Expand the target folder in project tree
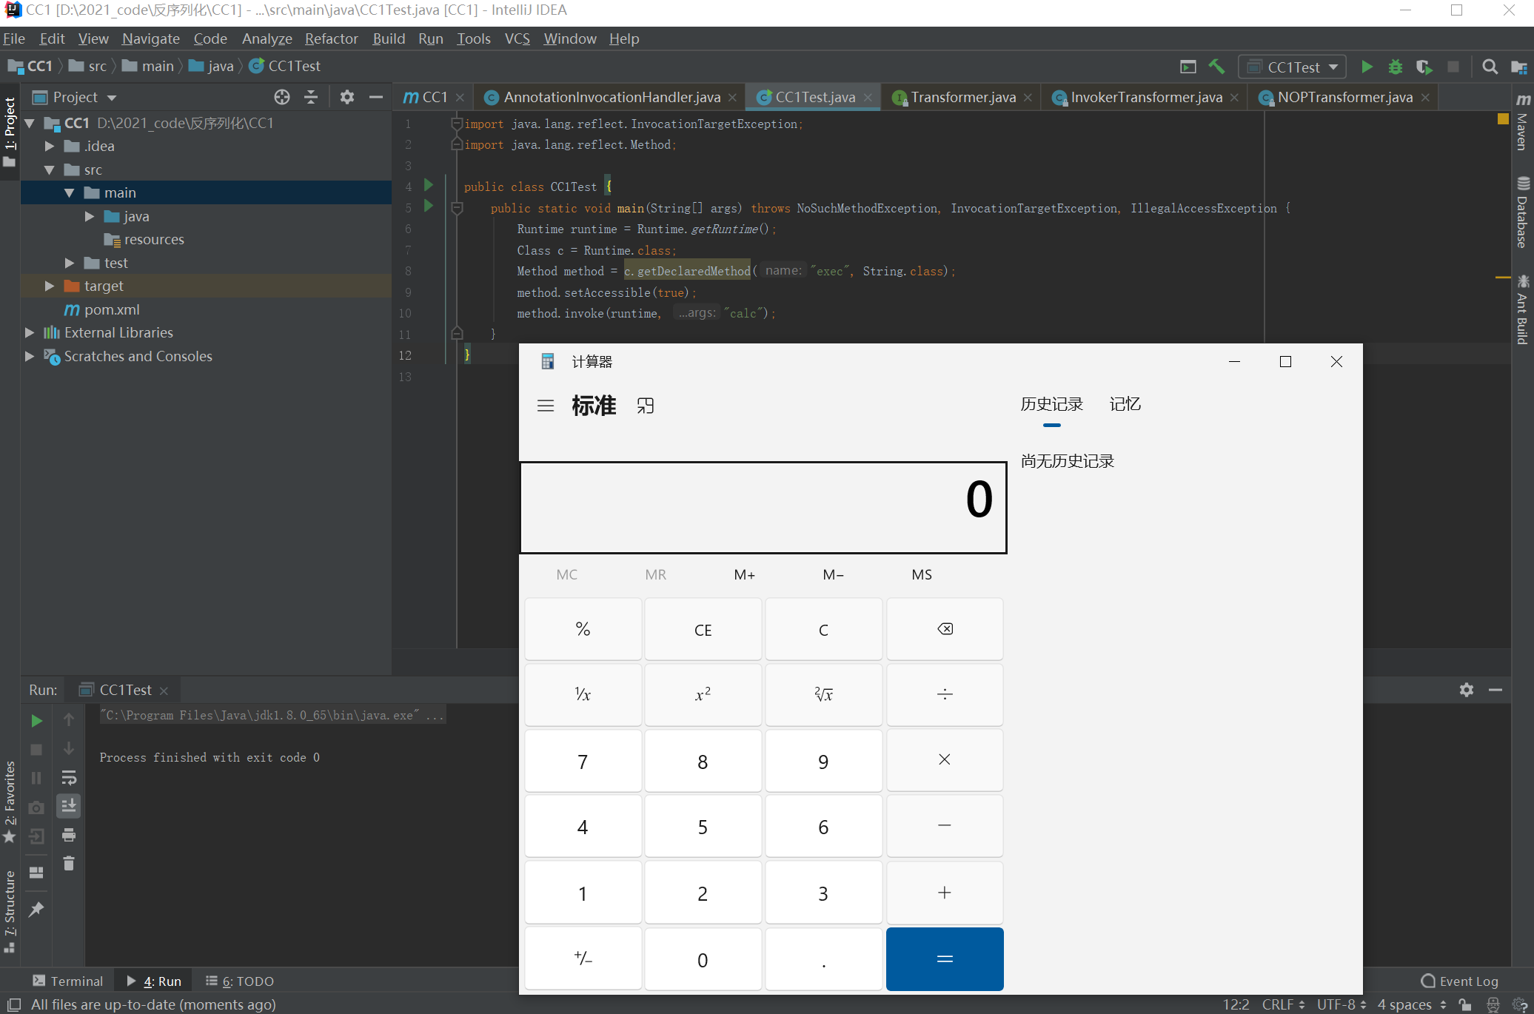Screen dimensions: 1534x1014 50,286
